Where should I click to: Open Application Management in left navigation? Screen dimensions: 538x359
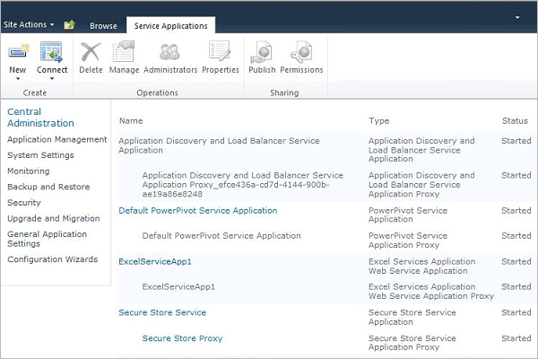[56, 140]
